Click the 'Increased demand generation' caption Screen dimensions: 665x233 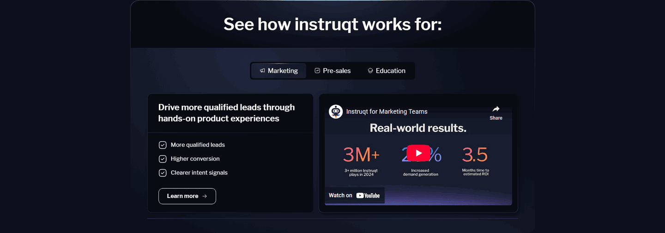coord(420,173)
